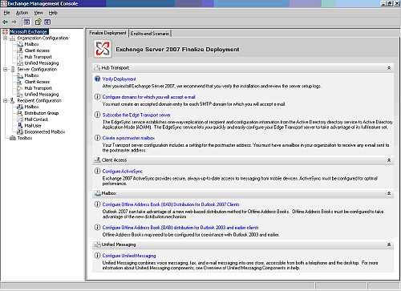Click the Unified Messaging section header icon
Screen dimensions: 401x291
pyautogui.click(x=97, y=245)
